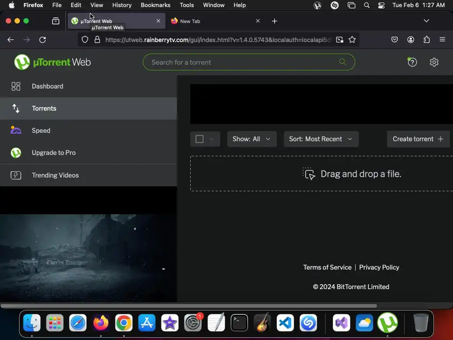Open Terminal from the Dock

coord(239,323)
